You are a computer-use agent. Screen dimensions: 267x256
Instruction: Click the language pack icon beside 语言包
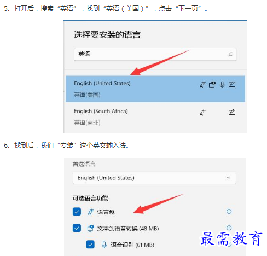(x=90, y=212)
